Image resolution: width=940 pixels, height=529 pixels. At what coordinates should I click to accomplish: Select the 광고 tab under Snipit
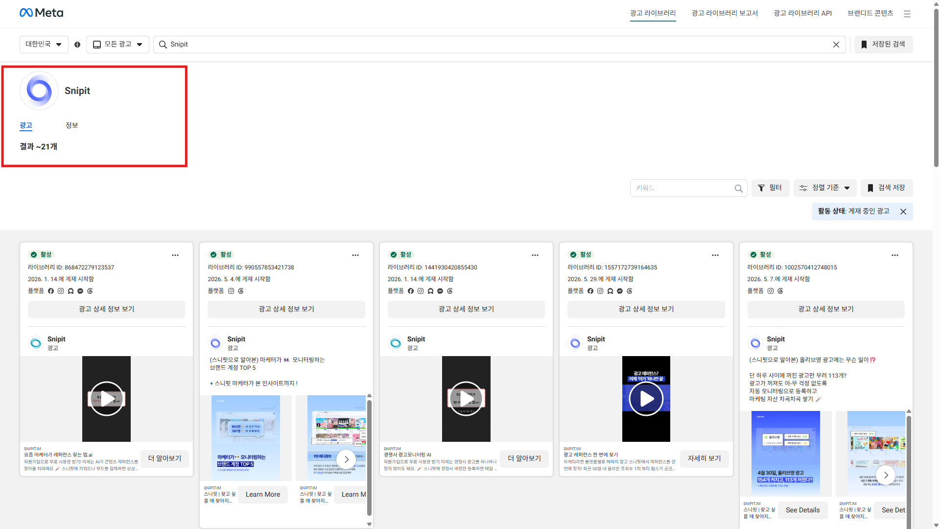[x=26, y=126]
